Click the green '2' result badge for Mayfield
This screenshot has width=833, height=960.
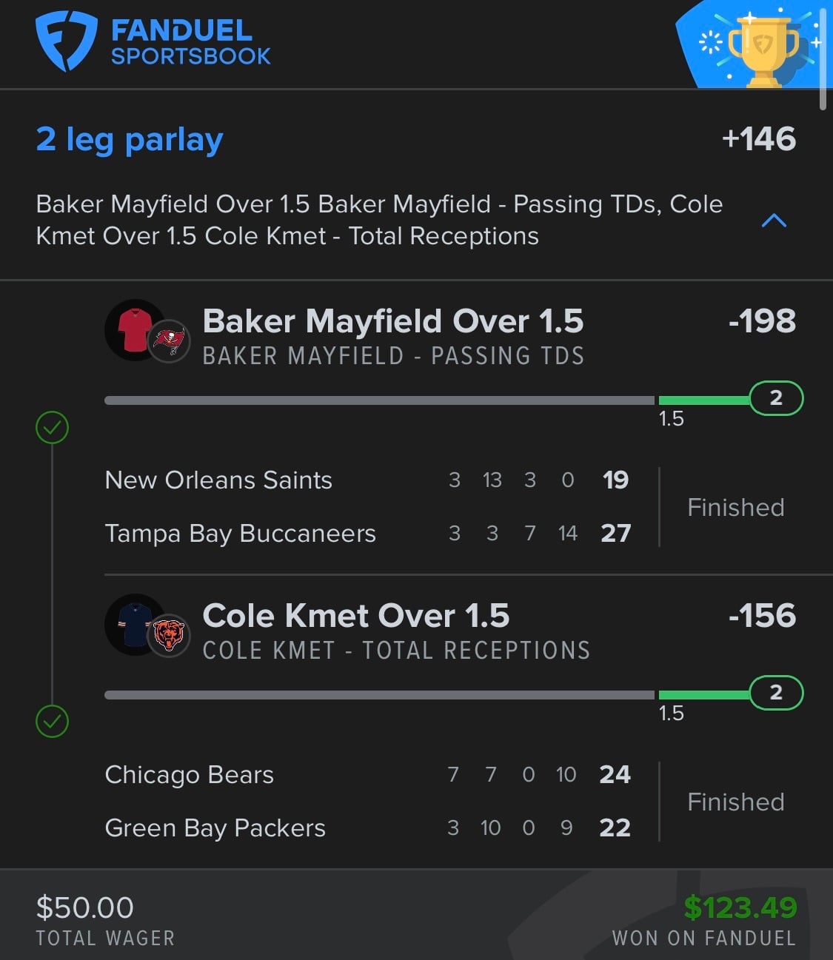coord(776,398)
